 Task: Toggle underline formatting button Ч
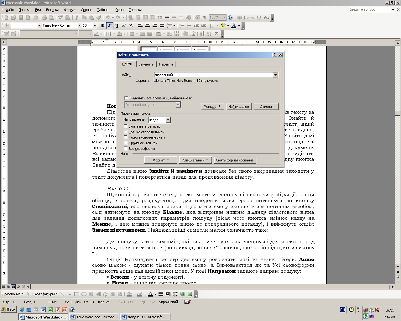point(117,26)
